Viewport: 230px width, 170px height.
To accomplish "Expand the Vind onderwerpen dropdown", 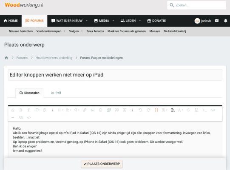I will point(64,31).
